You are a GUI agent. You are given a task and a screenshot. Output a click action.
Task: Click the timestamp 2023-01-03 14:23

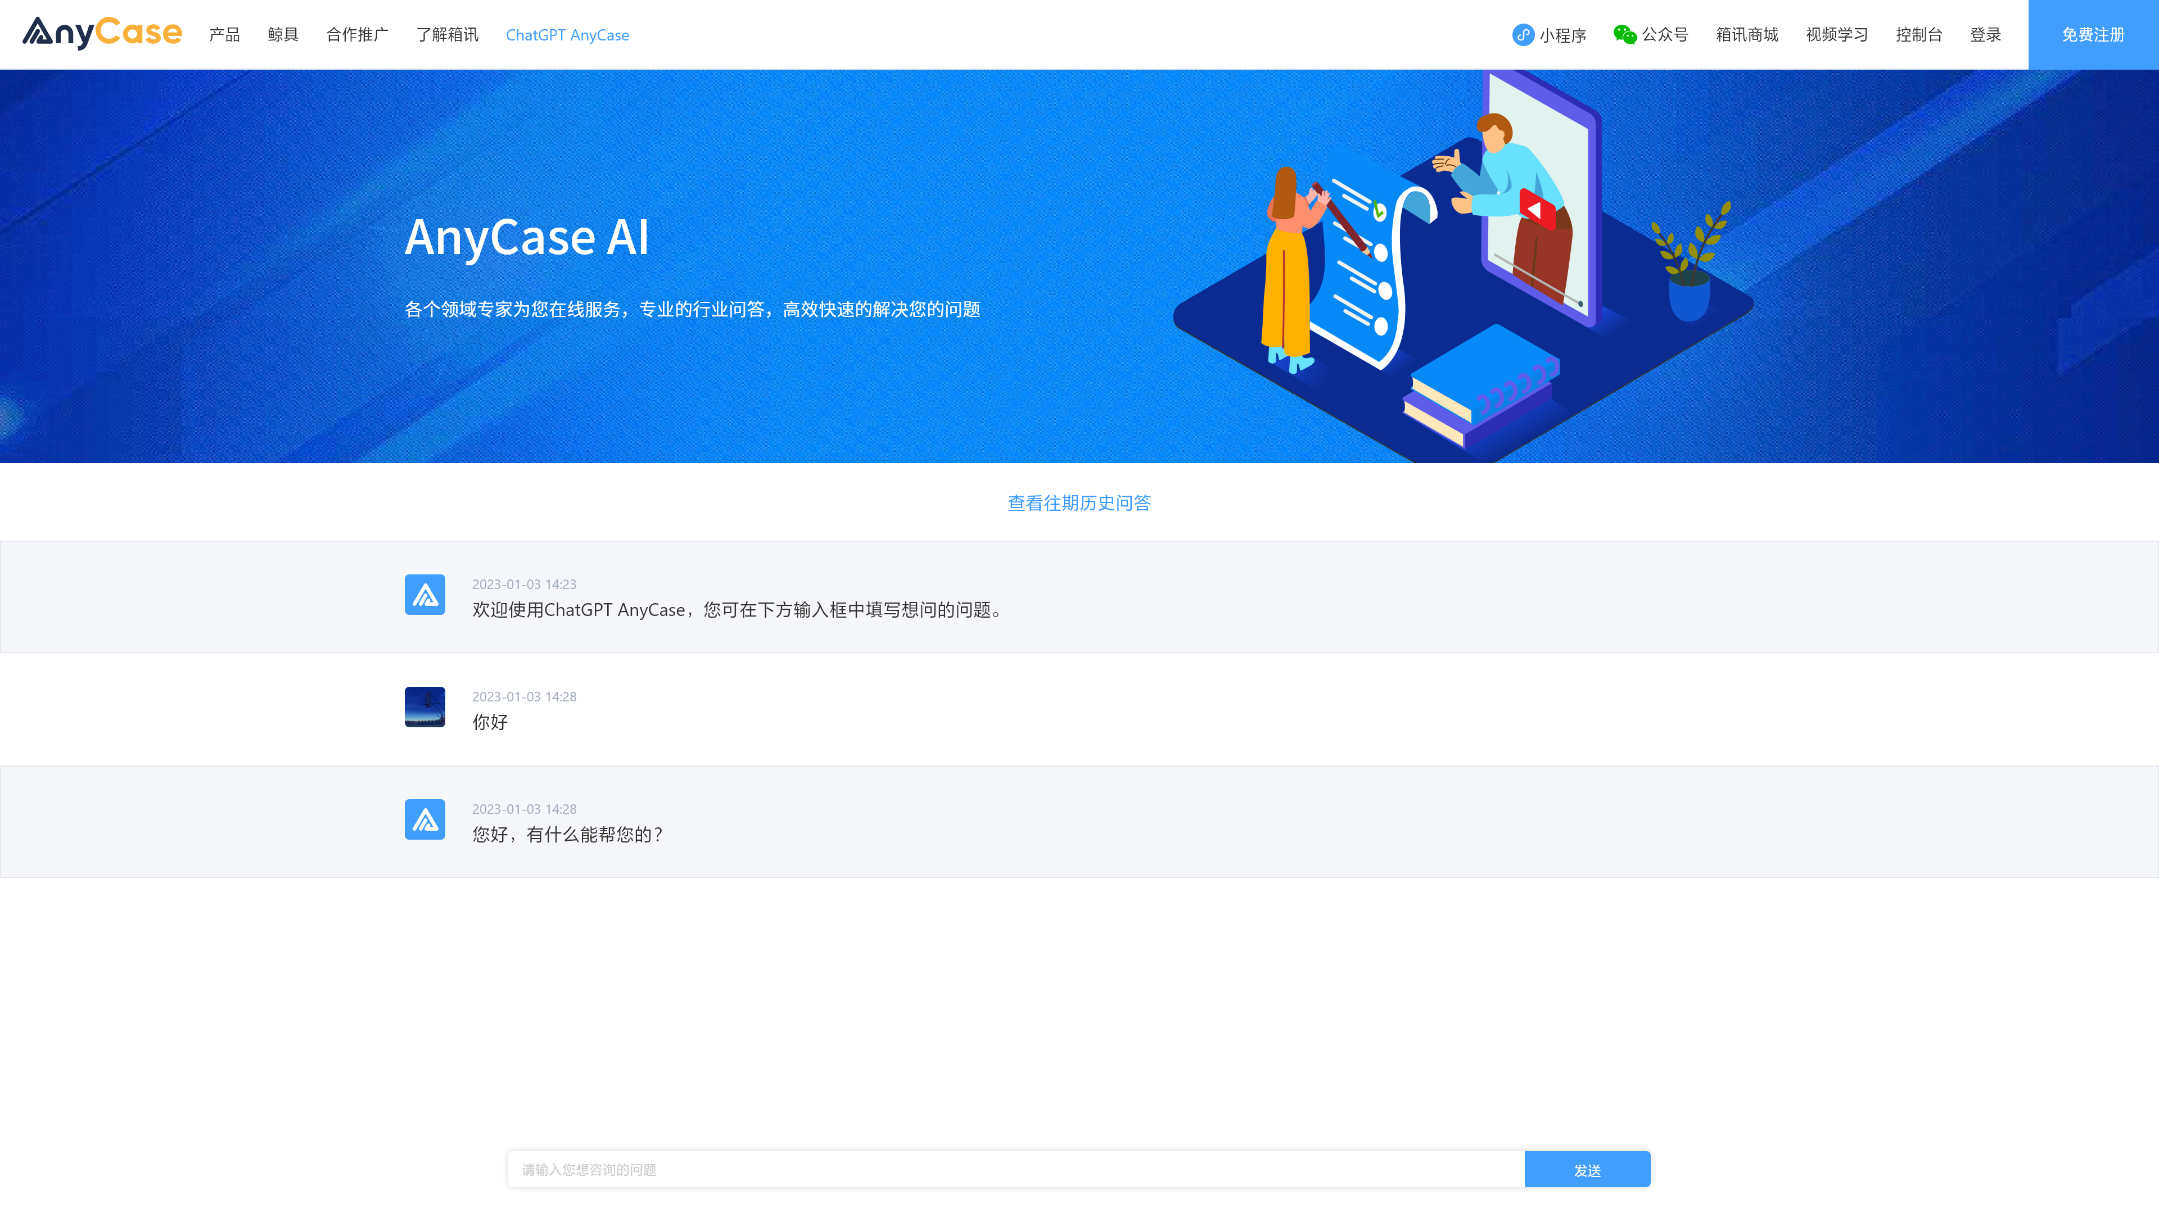coord(525,584)
